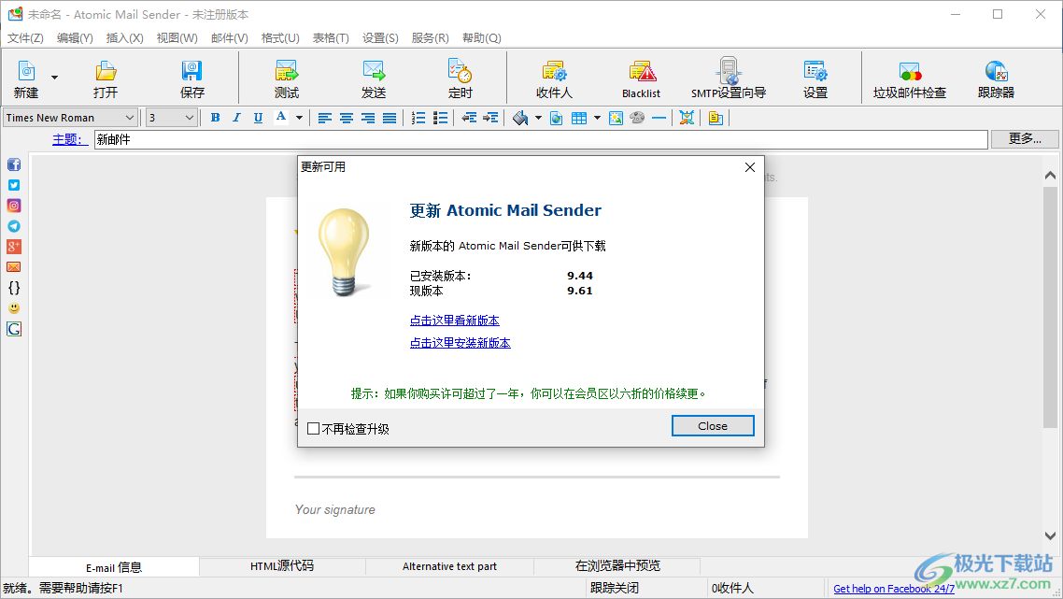Toggle bold formatting
Viewport: 1063px width, 599px height.
click(x=215, y=118)
